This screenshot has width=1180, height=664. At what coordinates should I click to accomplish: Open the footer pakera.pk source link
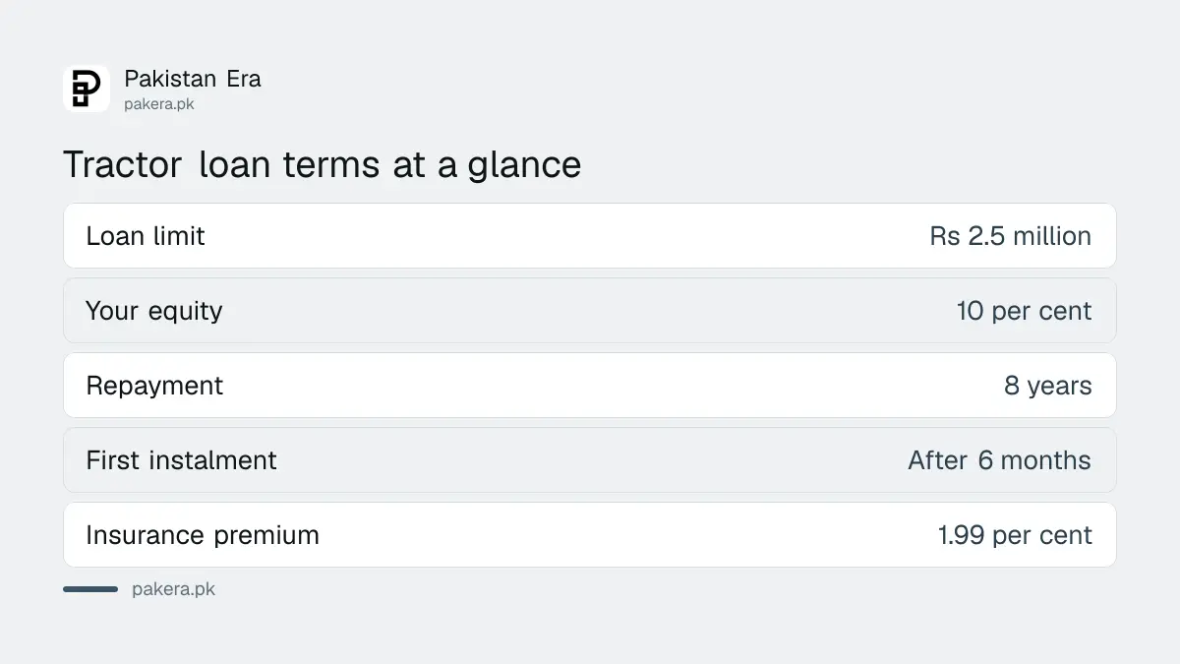[173, 589]
